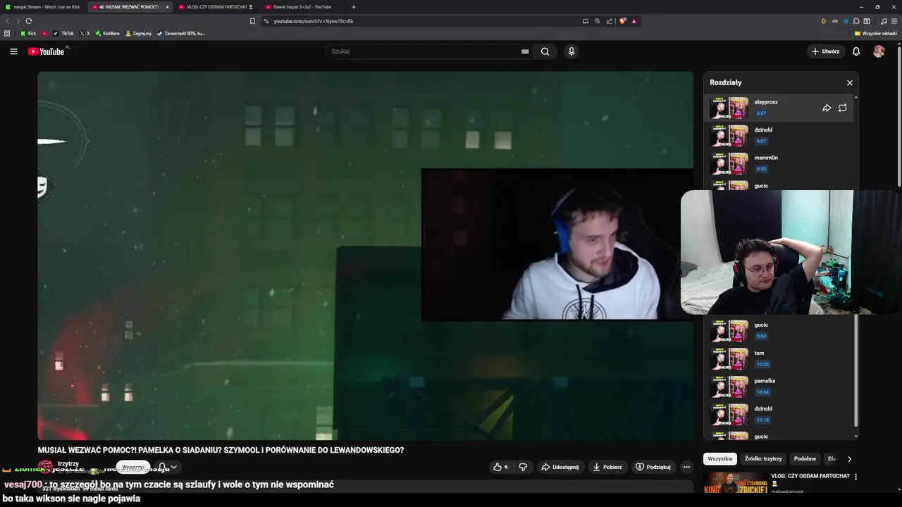902x507 pixels.
Task: Click the video player area
Action: 365,256
